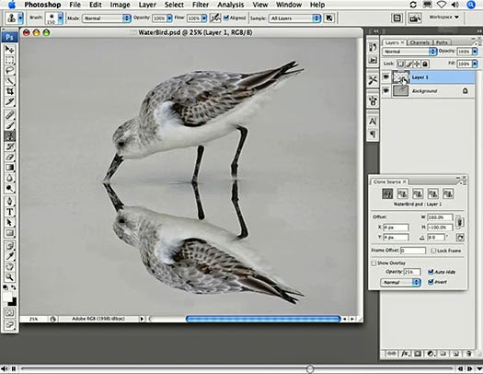Open the Workspace menu
Screen dimensions: 483x374
click(x=443, y=18)
